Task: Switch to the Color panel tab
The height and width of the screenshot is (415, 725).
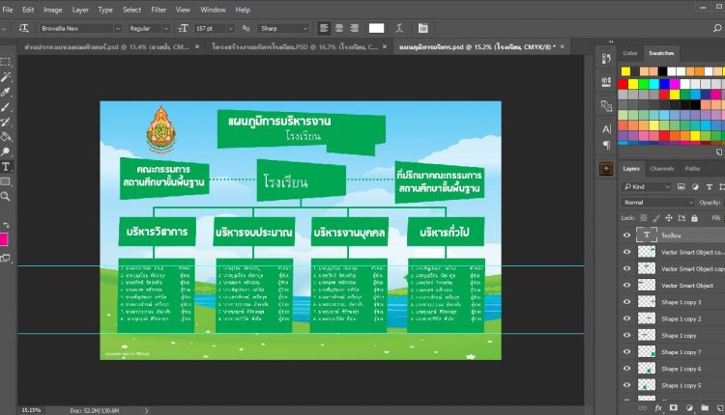Action: (630, 53)
